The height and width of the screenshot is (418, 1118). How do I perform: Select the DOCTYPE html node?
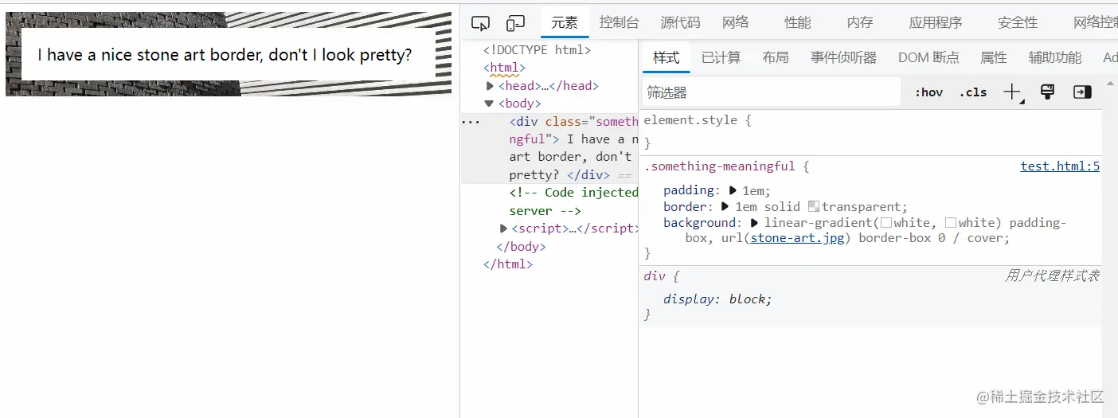(537, 49)
